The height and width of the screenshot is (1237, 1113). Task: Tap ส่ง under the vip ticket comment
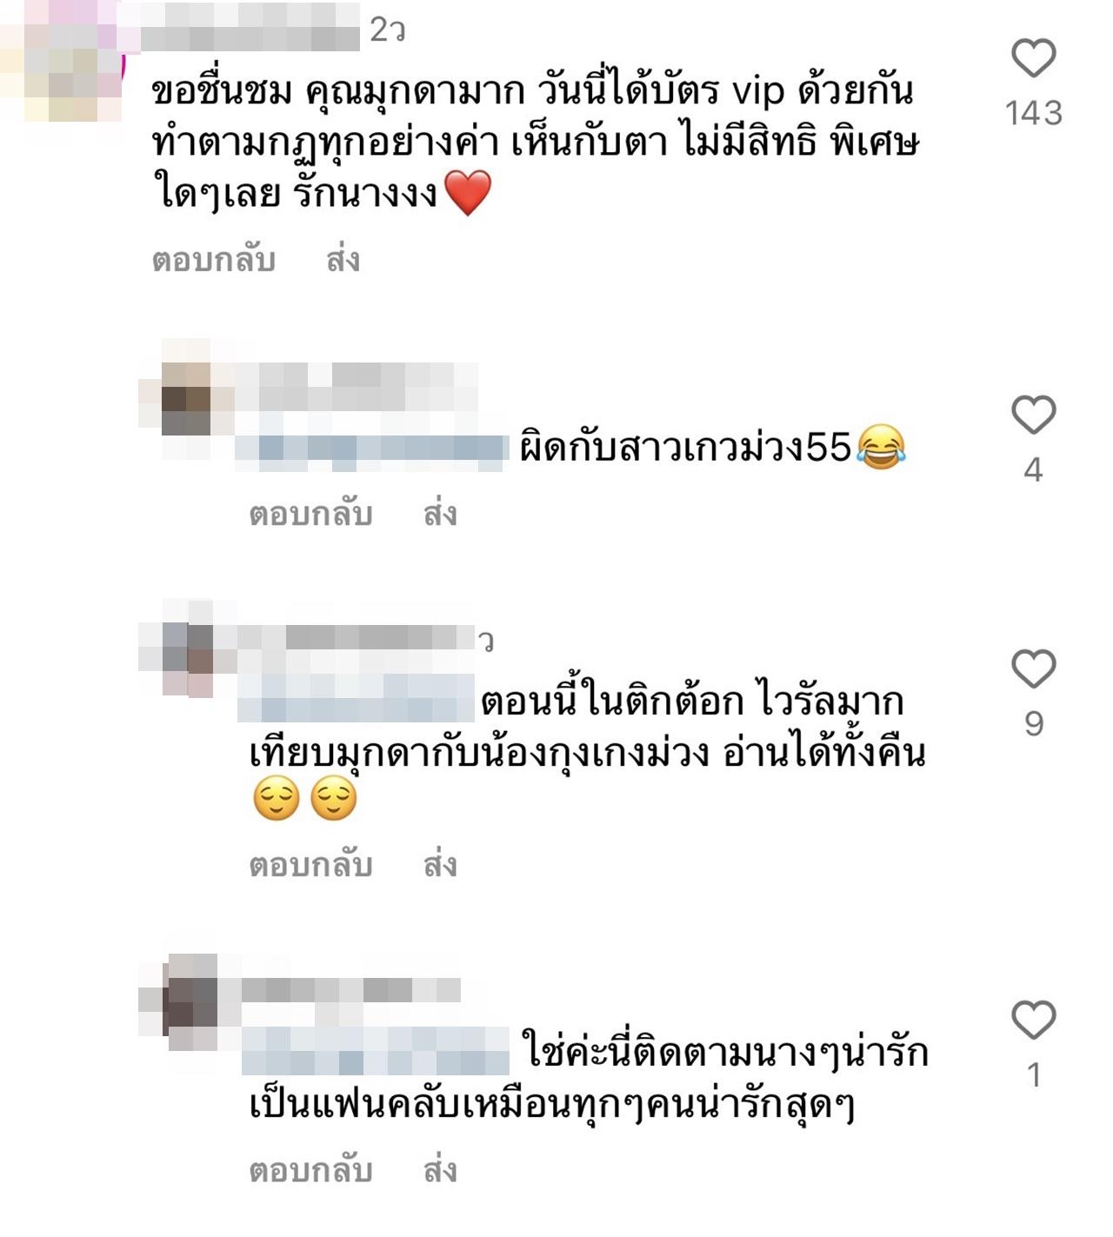pyautogui.click(x=343, y=260)
